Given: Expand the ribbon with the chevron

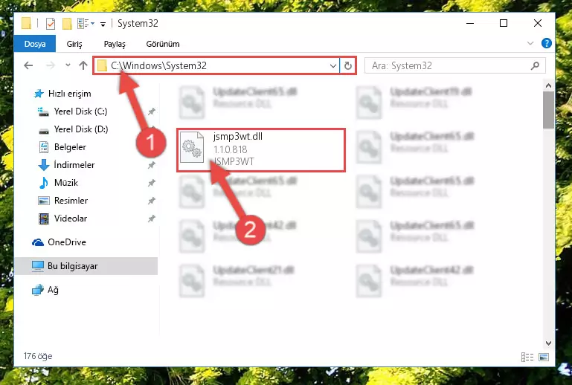Looking at the screenshot, I should 530,43.
